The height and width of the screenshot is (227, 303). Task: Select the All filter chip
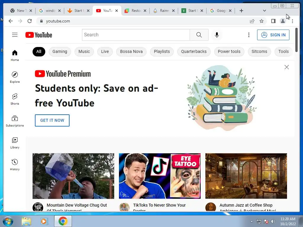point(39,51)
